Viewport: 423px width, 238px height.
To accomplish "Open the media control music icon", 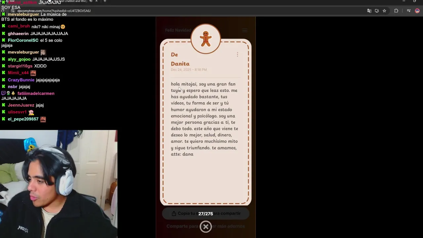I will [x=409, y=11].
